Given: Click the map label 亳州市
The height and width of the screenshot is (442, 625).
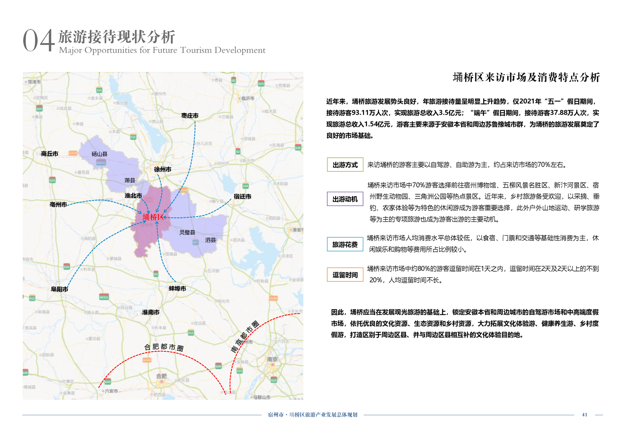Looking at the screenshot, I should tap(58, 204).
